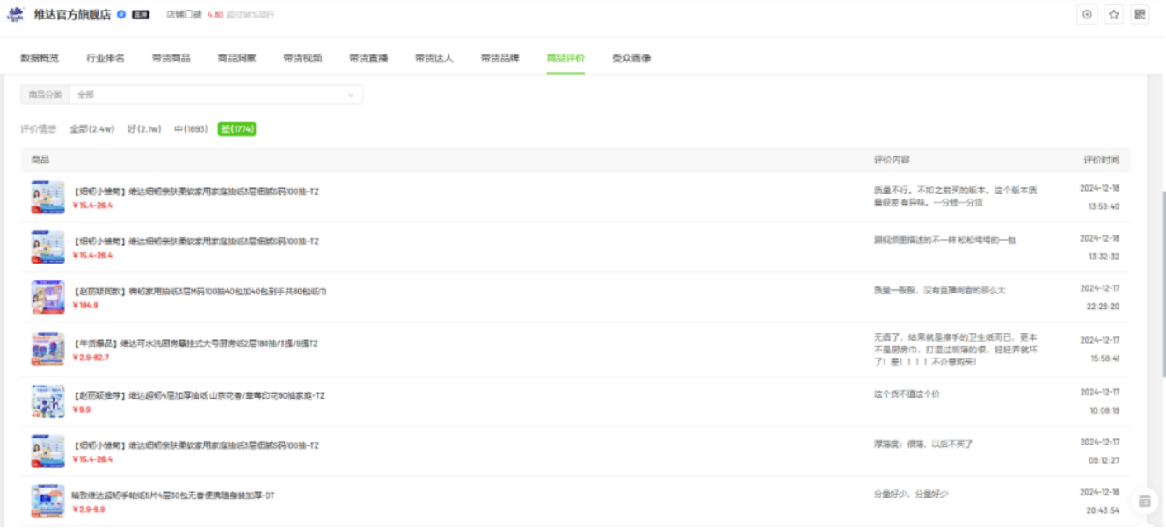Open the product title in the 13:32:32 review row
1166x528 pixels.
coord(196,242)
